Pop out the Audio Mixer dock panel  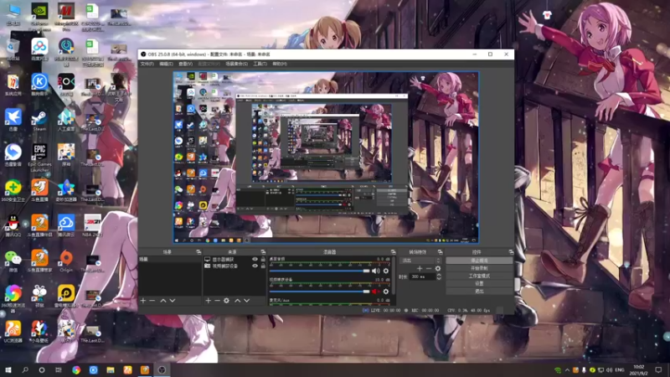[393, 252]
